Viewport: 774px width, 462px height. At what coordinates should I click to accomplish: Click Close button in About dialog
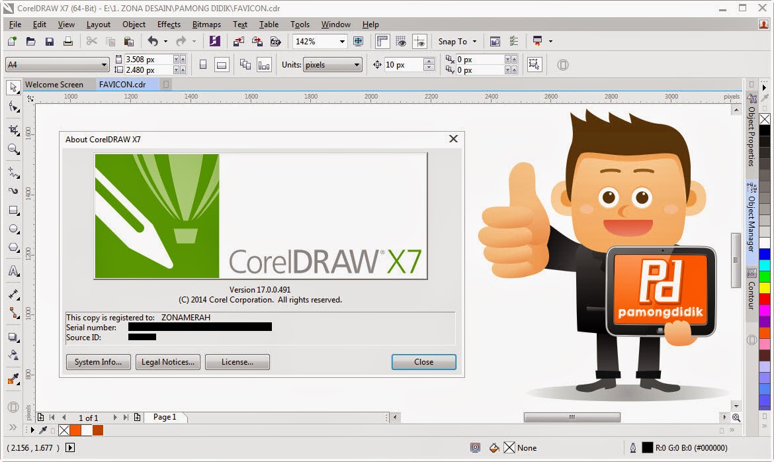(x=423, y=361)
